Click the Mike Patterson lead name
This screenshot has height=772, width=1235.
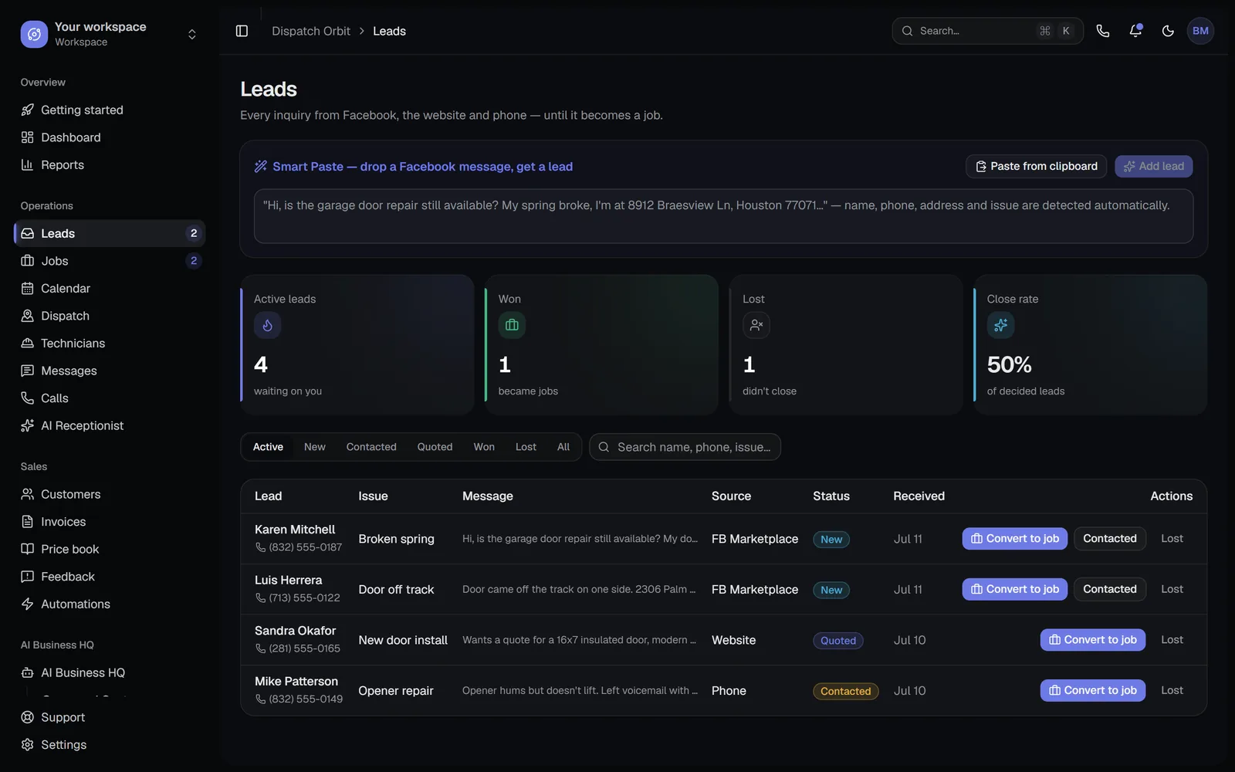(x=296, y=681)
